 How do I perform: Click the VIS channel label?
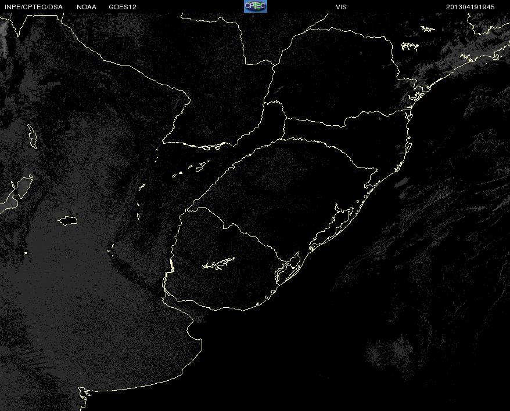[341, 7]
